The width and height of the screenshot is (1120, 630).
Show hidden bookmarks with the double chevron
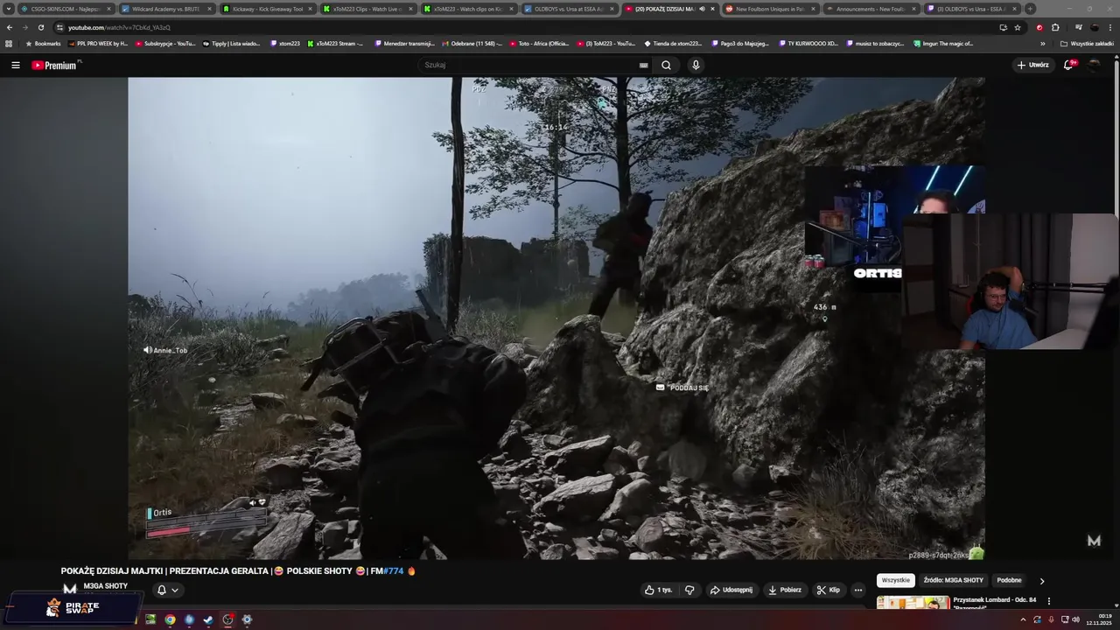pos(1042,43)
